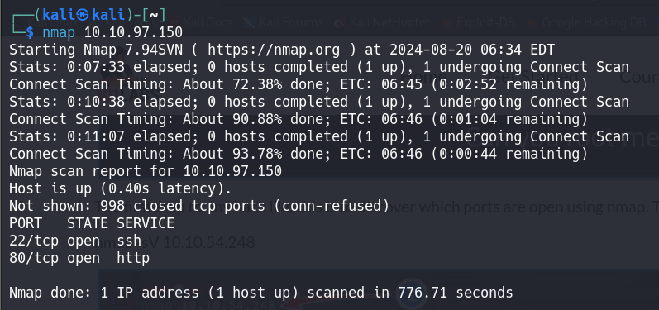Click the http service name
Image resolution: width=659 pixels, height=310 pixels.
(133, 257)
